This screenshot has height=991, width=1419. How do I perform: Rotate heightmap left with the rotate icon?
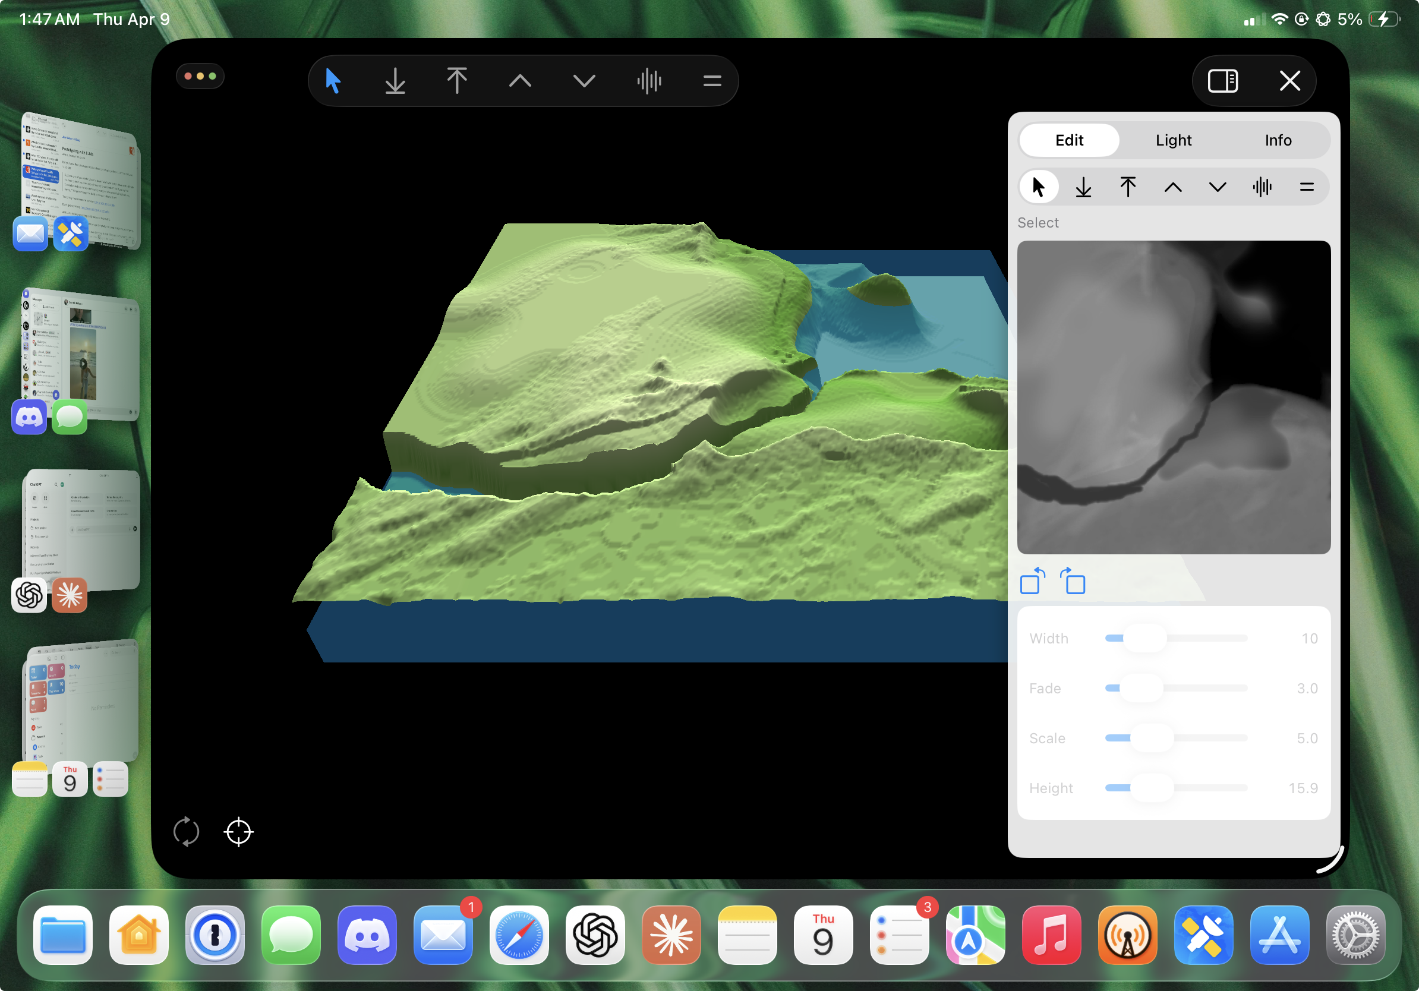pyautogui.click(x=1032, y=581)
